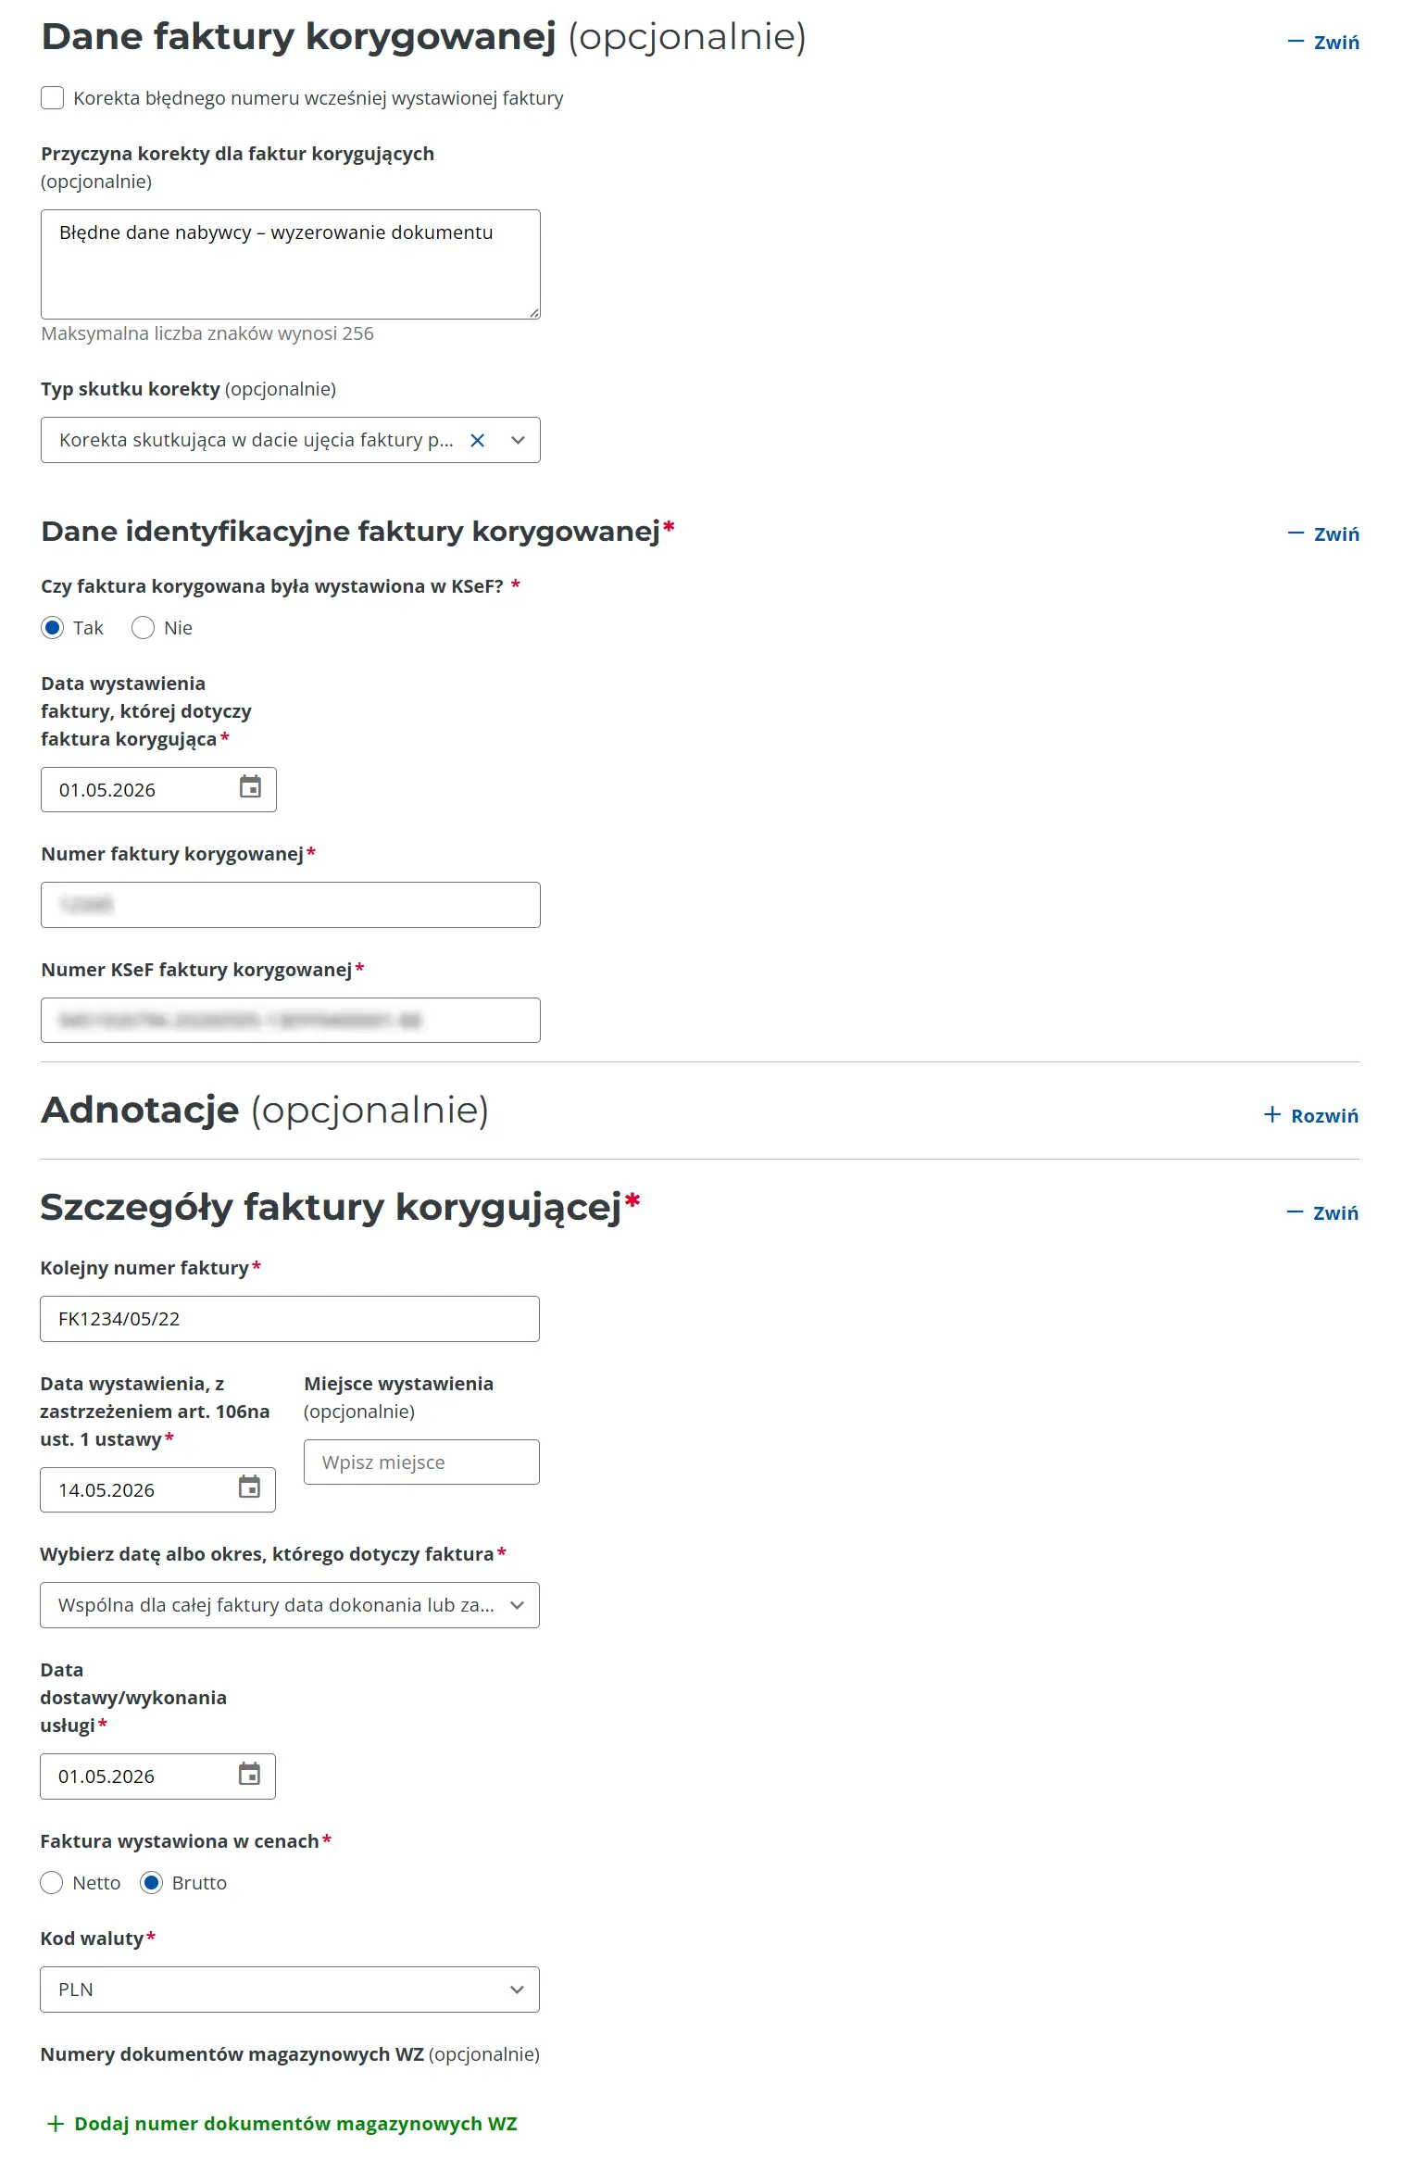Open the Kod waluty PLN dropdown
Screen dimensions: 1415x2159
pos(290,1990)
